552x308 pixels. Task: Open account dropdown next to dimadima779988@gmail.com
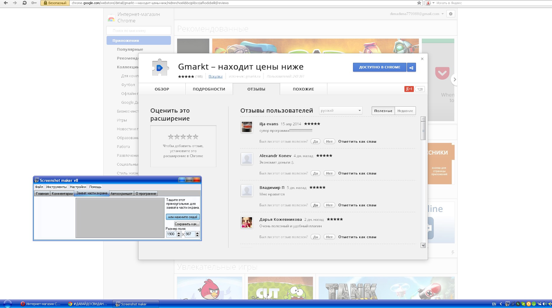point(442,14)
